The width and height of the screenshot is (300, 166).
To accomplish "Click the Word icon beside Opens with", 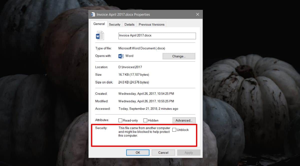I will [121, 56].
